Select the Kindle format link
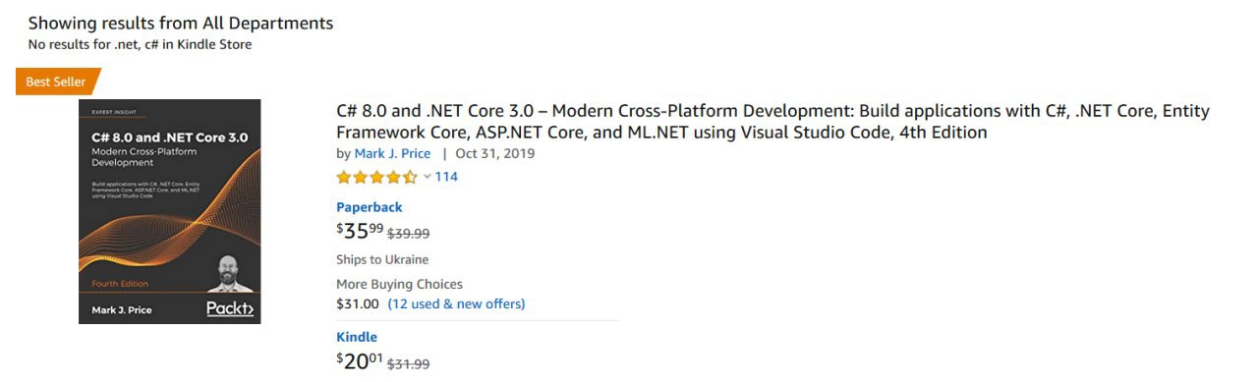This screenshot has width=1258, height=382. [357, 337]
